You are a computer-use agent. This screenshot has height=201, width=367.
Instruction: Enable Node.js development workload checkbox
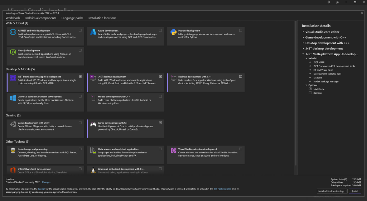point(80,50)
